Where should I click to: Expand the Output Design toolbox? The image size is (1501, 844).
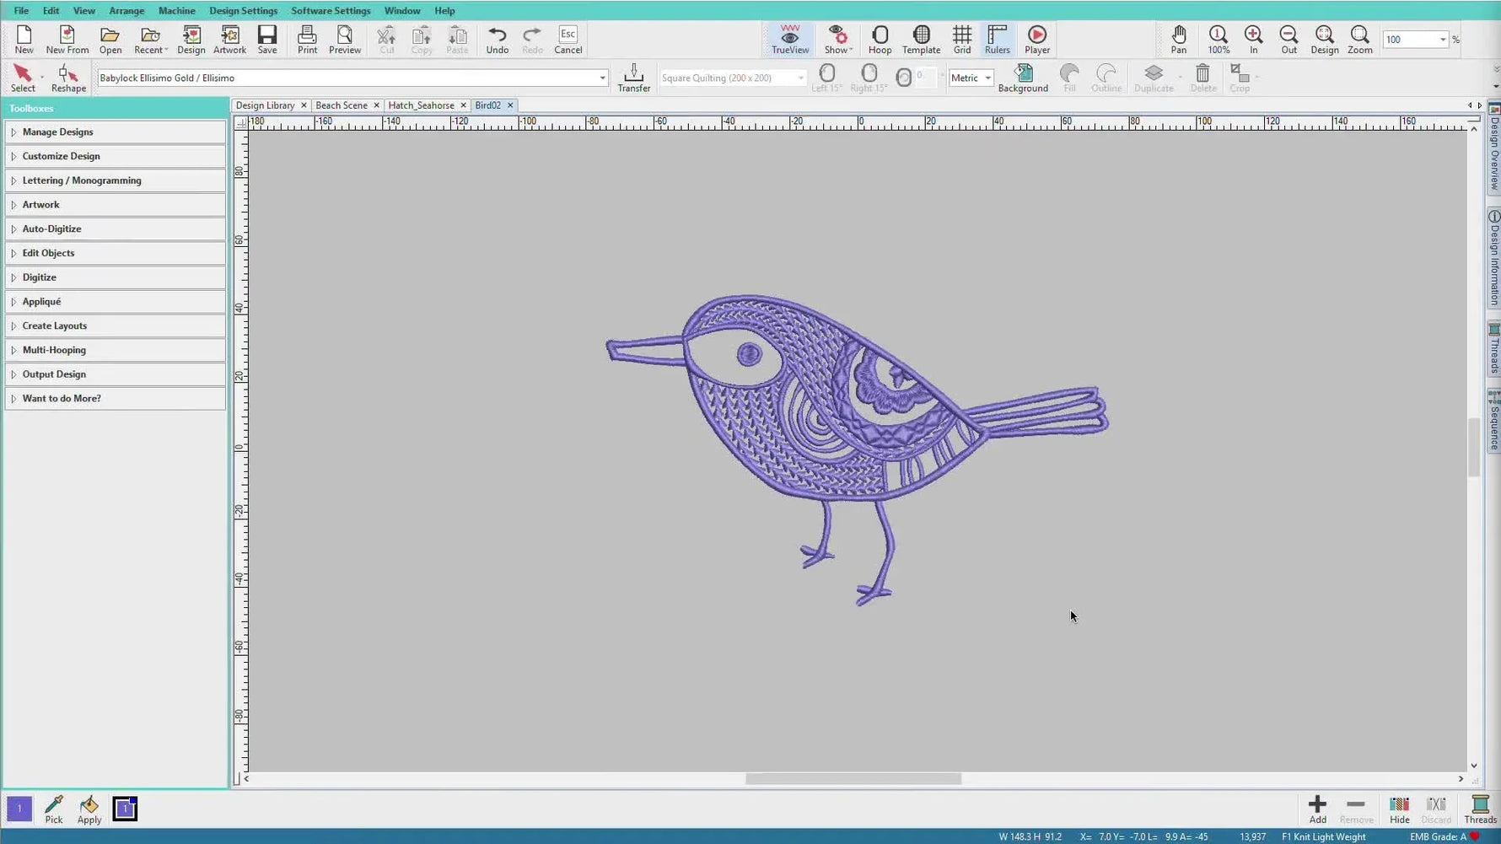click(x=116, y=374)
